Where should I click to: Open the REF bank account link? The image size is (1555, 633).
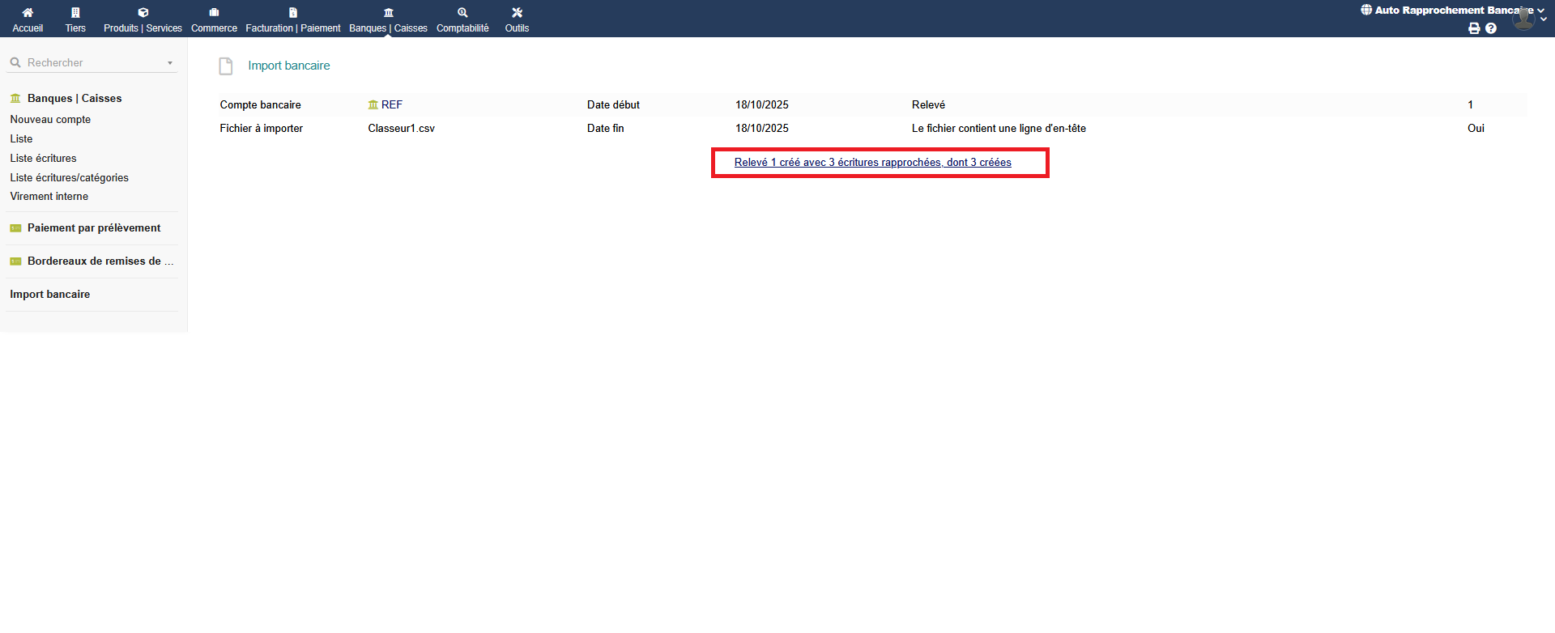(x=391, y=105)
